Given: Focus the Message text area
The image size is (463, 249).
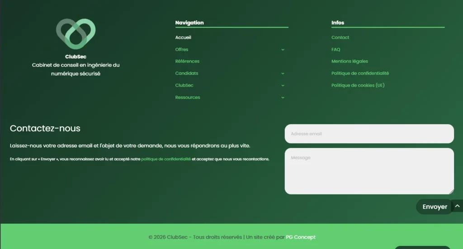Looking at the screenshot, I should pyautogui.click(x=369, y=171).
